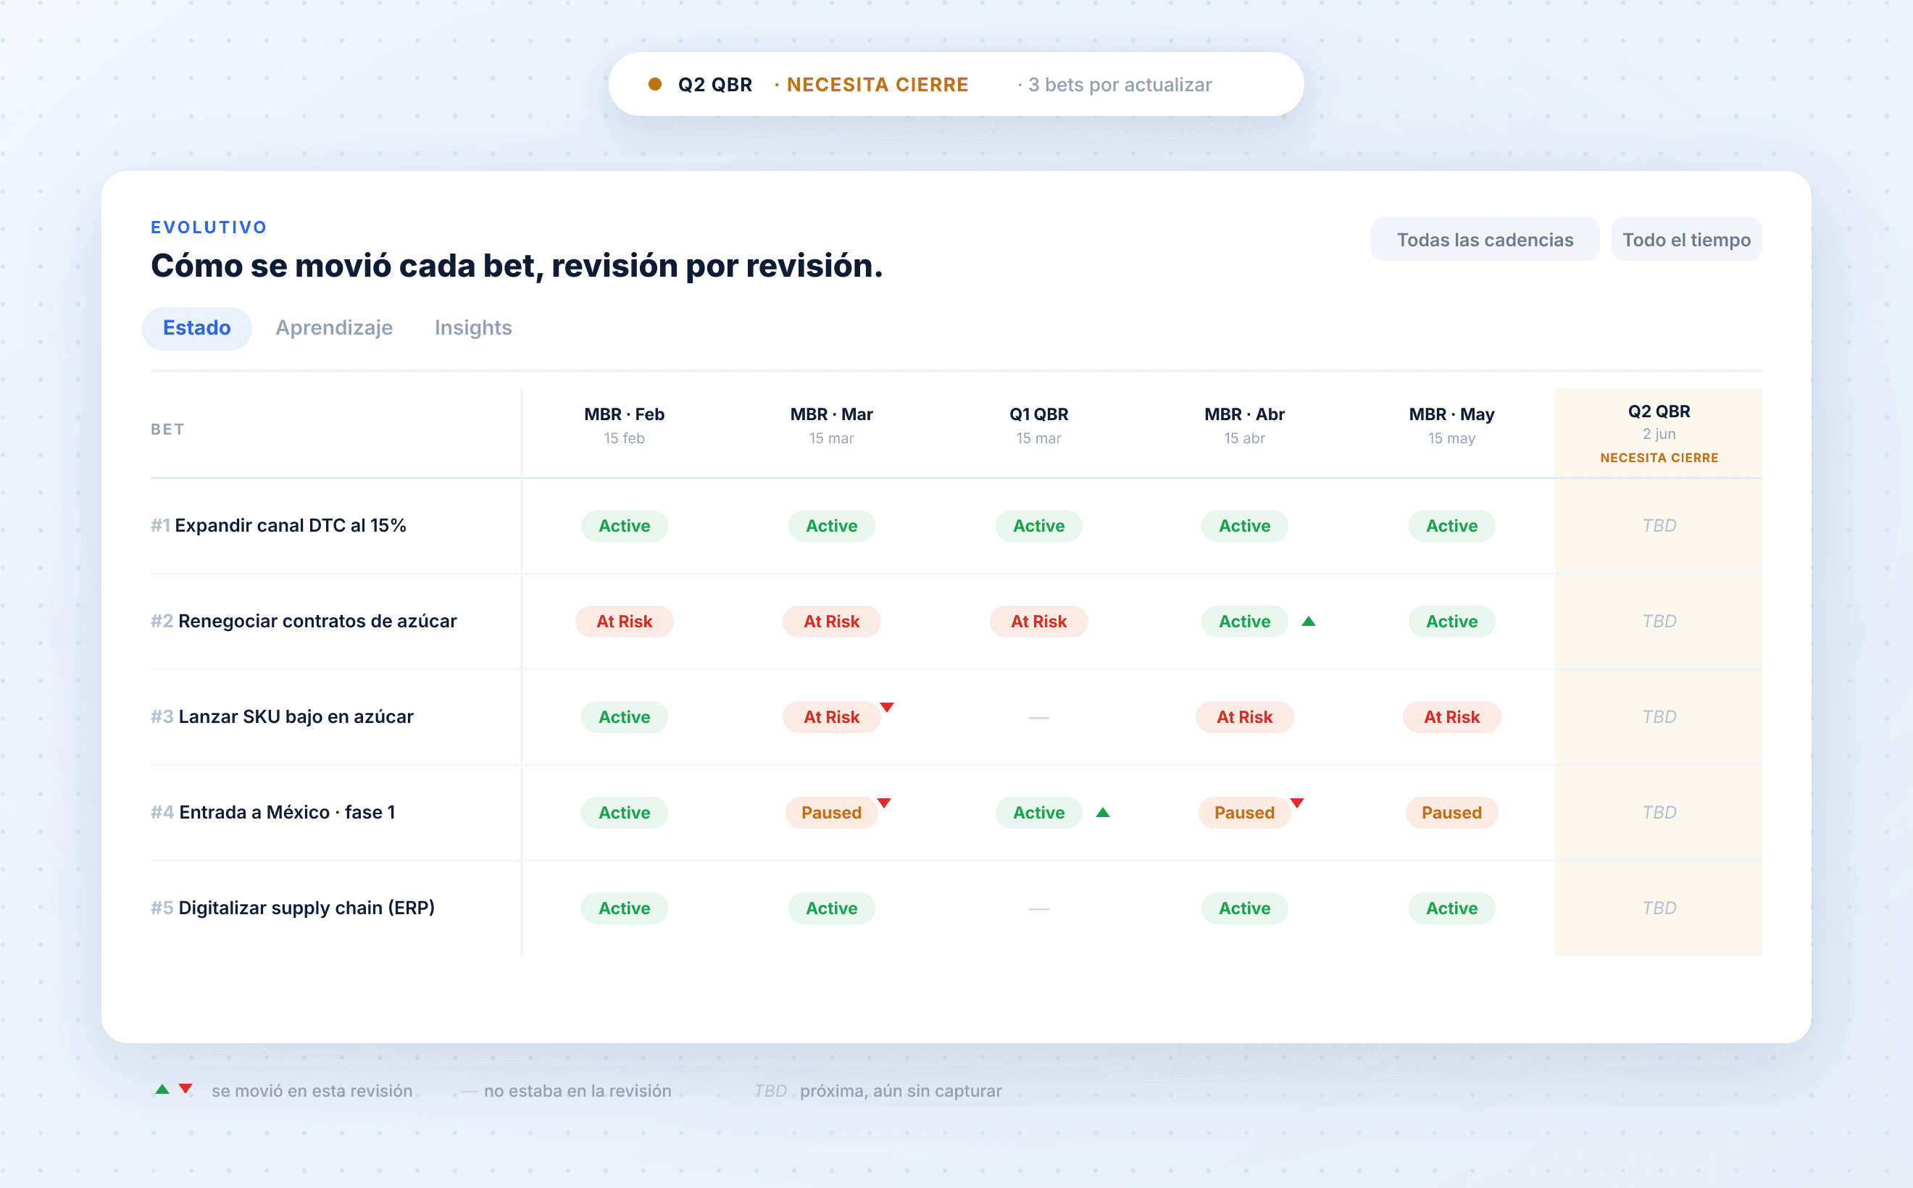The height and width of the screenshot is (1188, 1913).
Task: Click At Risk badge for Renegociar contratos in Q1 QBR
Action: click(x=1039, y=622)
